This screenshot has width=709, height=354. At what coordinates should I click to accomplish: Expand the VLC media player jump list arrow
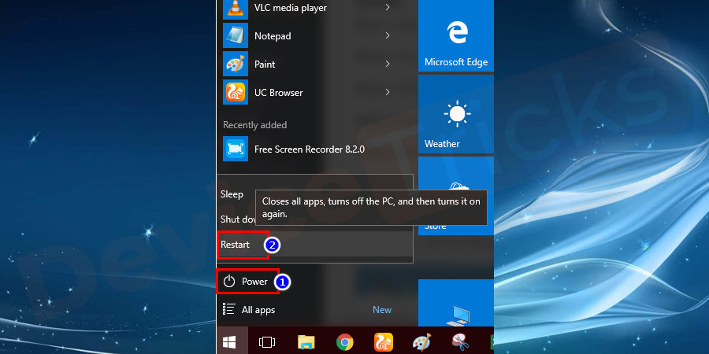click(388, 9)
